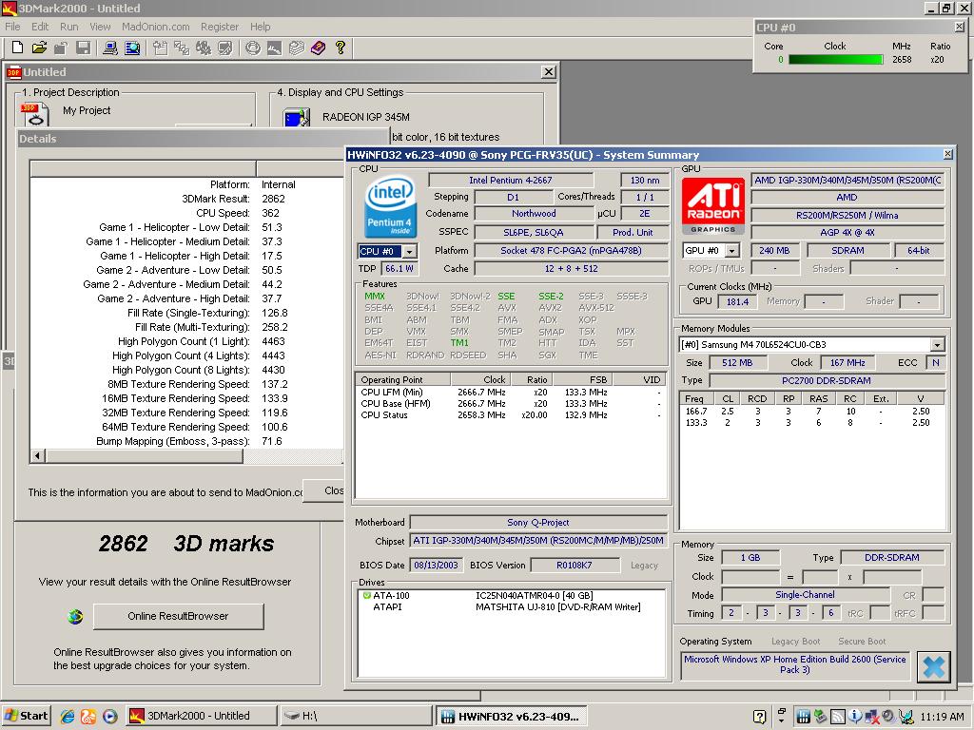Open the GPU #0 selector dropdown
The height and width of the screenshot is (730, 974).
(732, 251)
